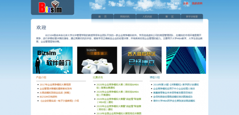Open the BIZSIM文档资料 link
The image size is (239, 115).
[48, 97]
